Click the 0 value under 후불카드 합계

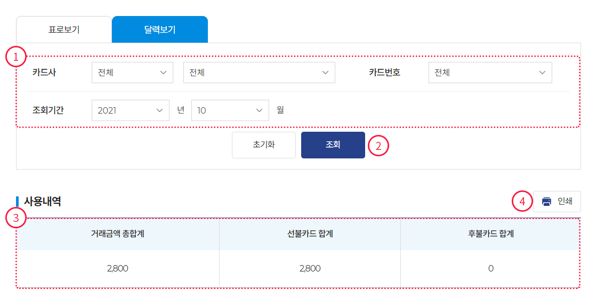pyautogui.click(x=491, y=269)
